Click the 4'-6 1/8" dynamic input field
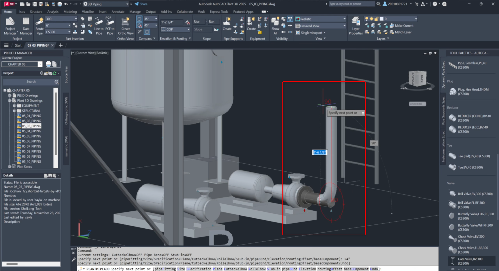The width and height of the screenshot is (499, 271). point(319,152)
